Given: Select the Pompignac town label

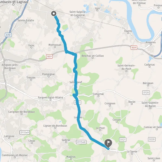Looking at the screenshot, I should pos(49,74).
